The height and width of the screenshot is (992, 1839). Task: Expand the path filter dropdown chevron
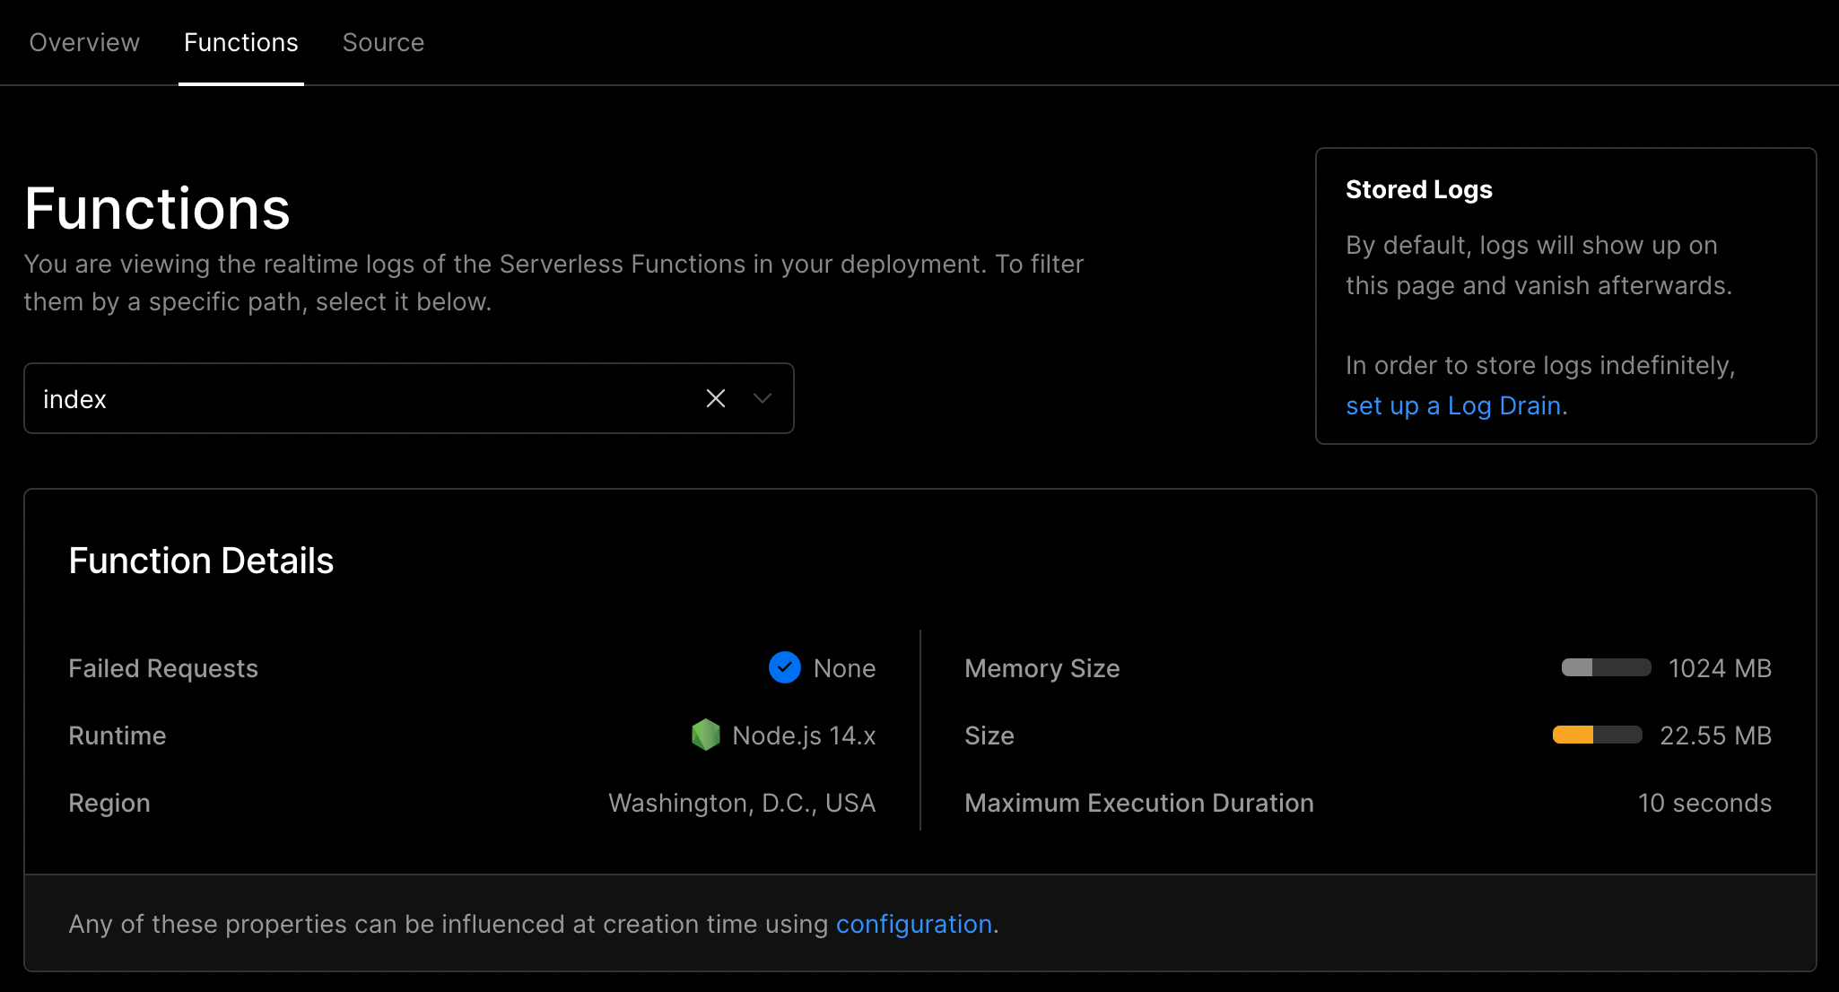[763, 398]
